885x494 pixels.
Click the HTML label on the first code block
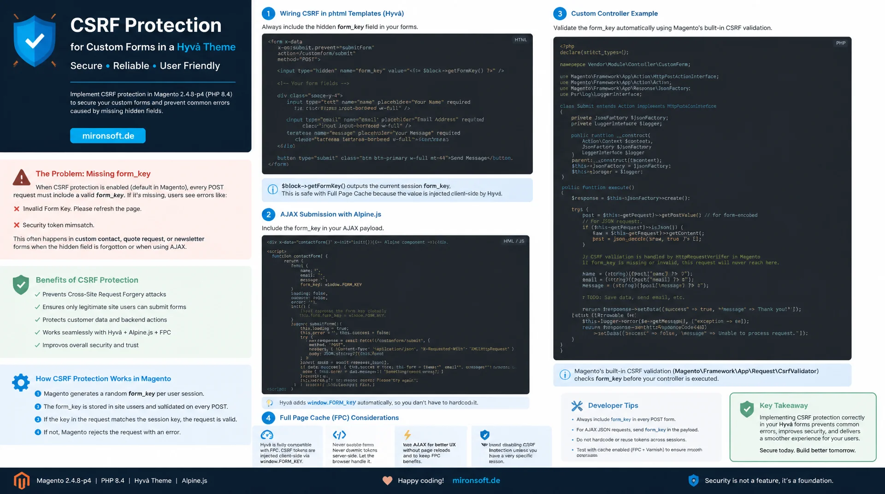click(x=520, y=40)
